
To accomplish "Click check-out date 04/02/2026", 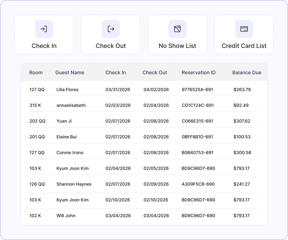I will (156, 90).
